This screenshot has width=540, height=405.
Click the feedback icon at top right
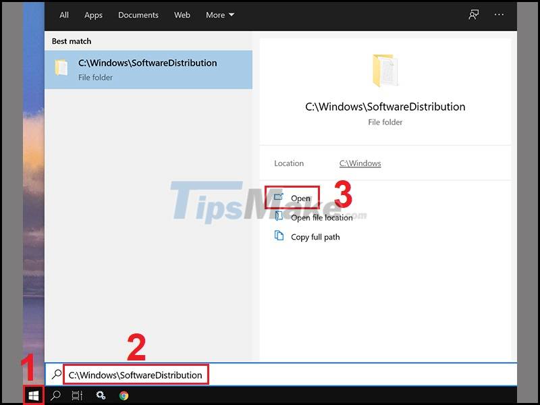point(474,15)
